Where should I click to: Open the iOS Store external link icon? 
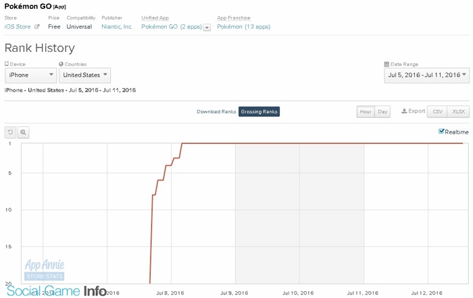[x=36, y=27]
